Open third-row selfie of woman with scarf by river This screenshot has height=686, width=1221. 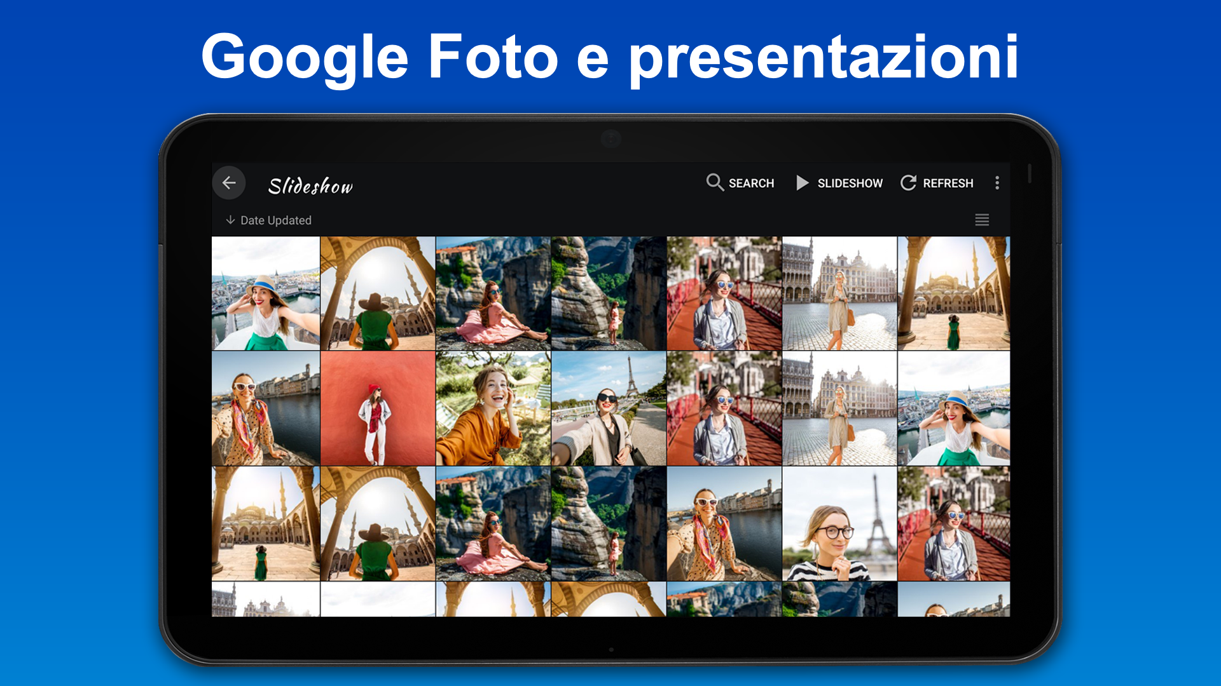click(724, 524)
